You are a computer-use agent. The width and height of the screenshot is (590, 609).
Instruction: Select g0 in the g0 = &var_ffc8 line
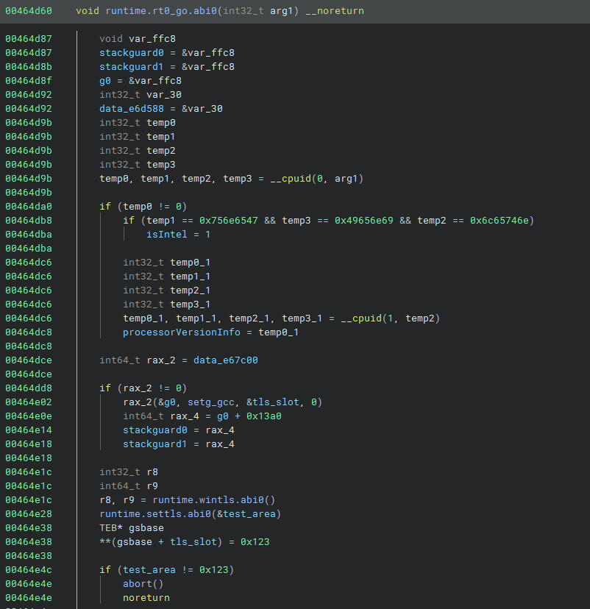105,81
